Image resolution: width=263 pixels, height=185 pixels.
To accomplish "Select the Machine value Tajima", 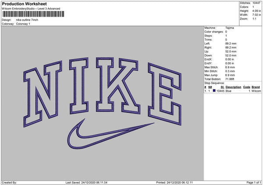I will (x=229, y=28).
